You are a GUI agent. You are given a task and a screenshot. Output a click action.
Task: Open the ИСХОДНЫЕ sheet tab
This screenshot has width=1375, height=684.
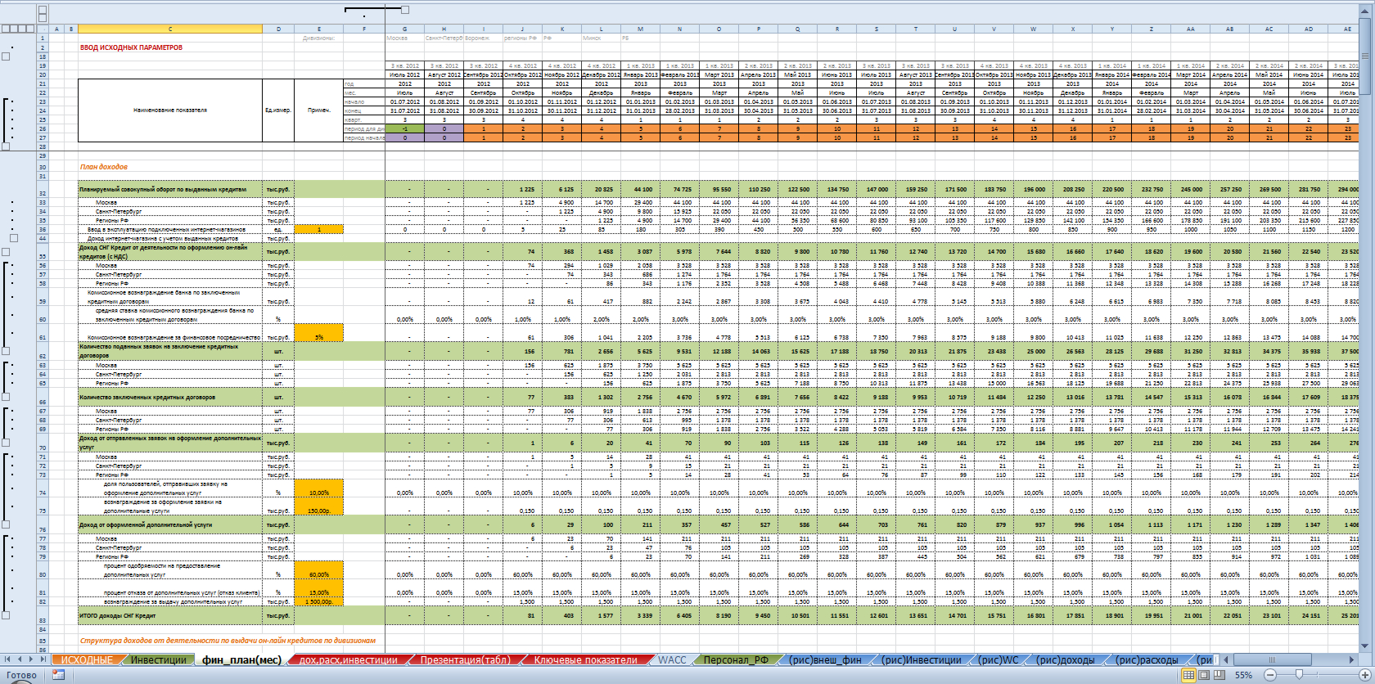87,660
